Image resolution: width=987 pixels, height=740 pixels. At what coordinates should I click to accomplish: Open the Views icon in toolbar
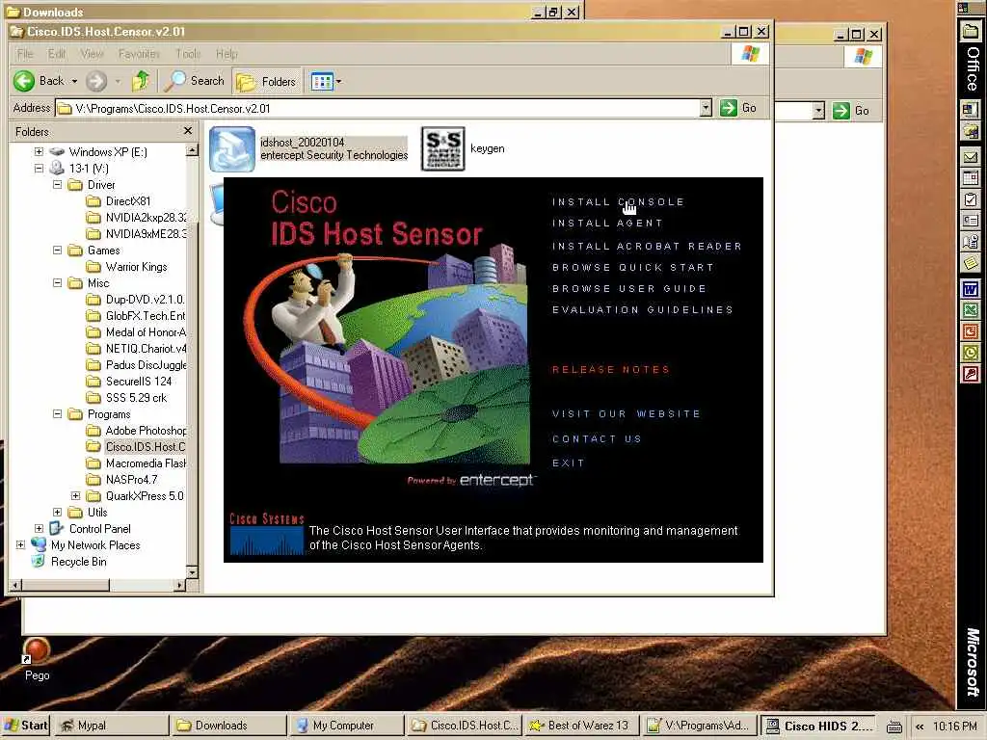322,81
